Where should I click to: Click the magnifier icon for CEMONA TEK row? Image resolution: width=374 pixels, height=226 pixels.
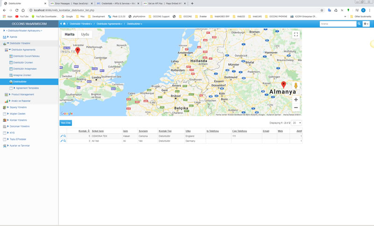click(x=65, y=136)
